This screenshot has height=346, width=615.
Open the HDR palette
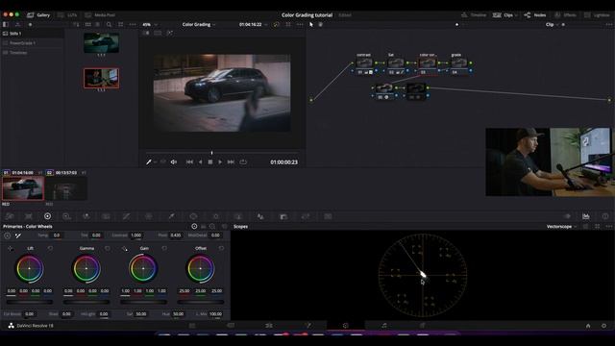point(66,216)
